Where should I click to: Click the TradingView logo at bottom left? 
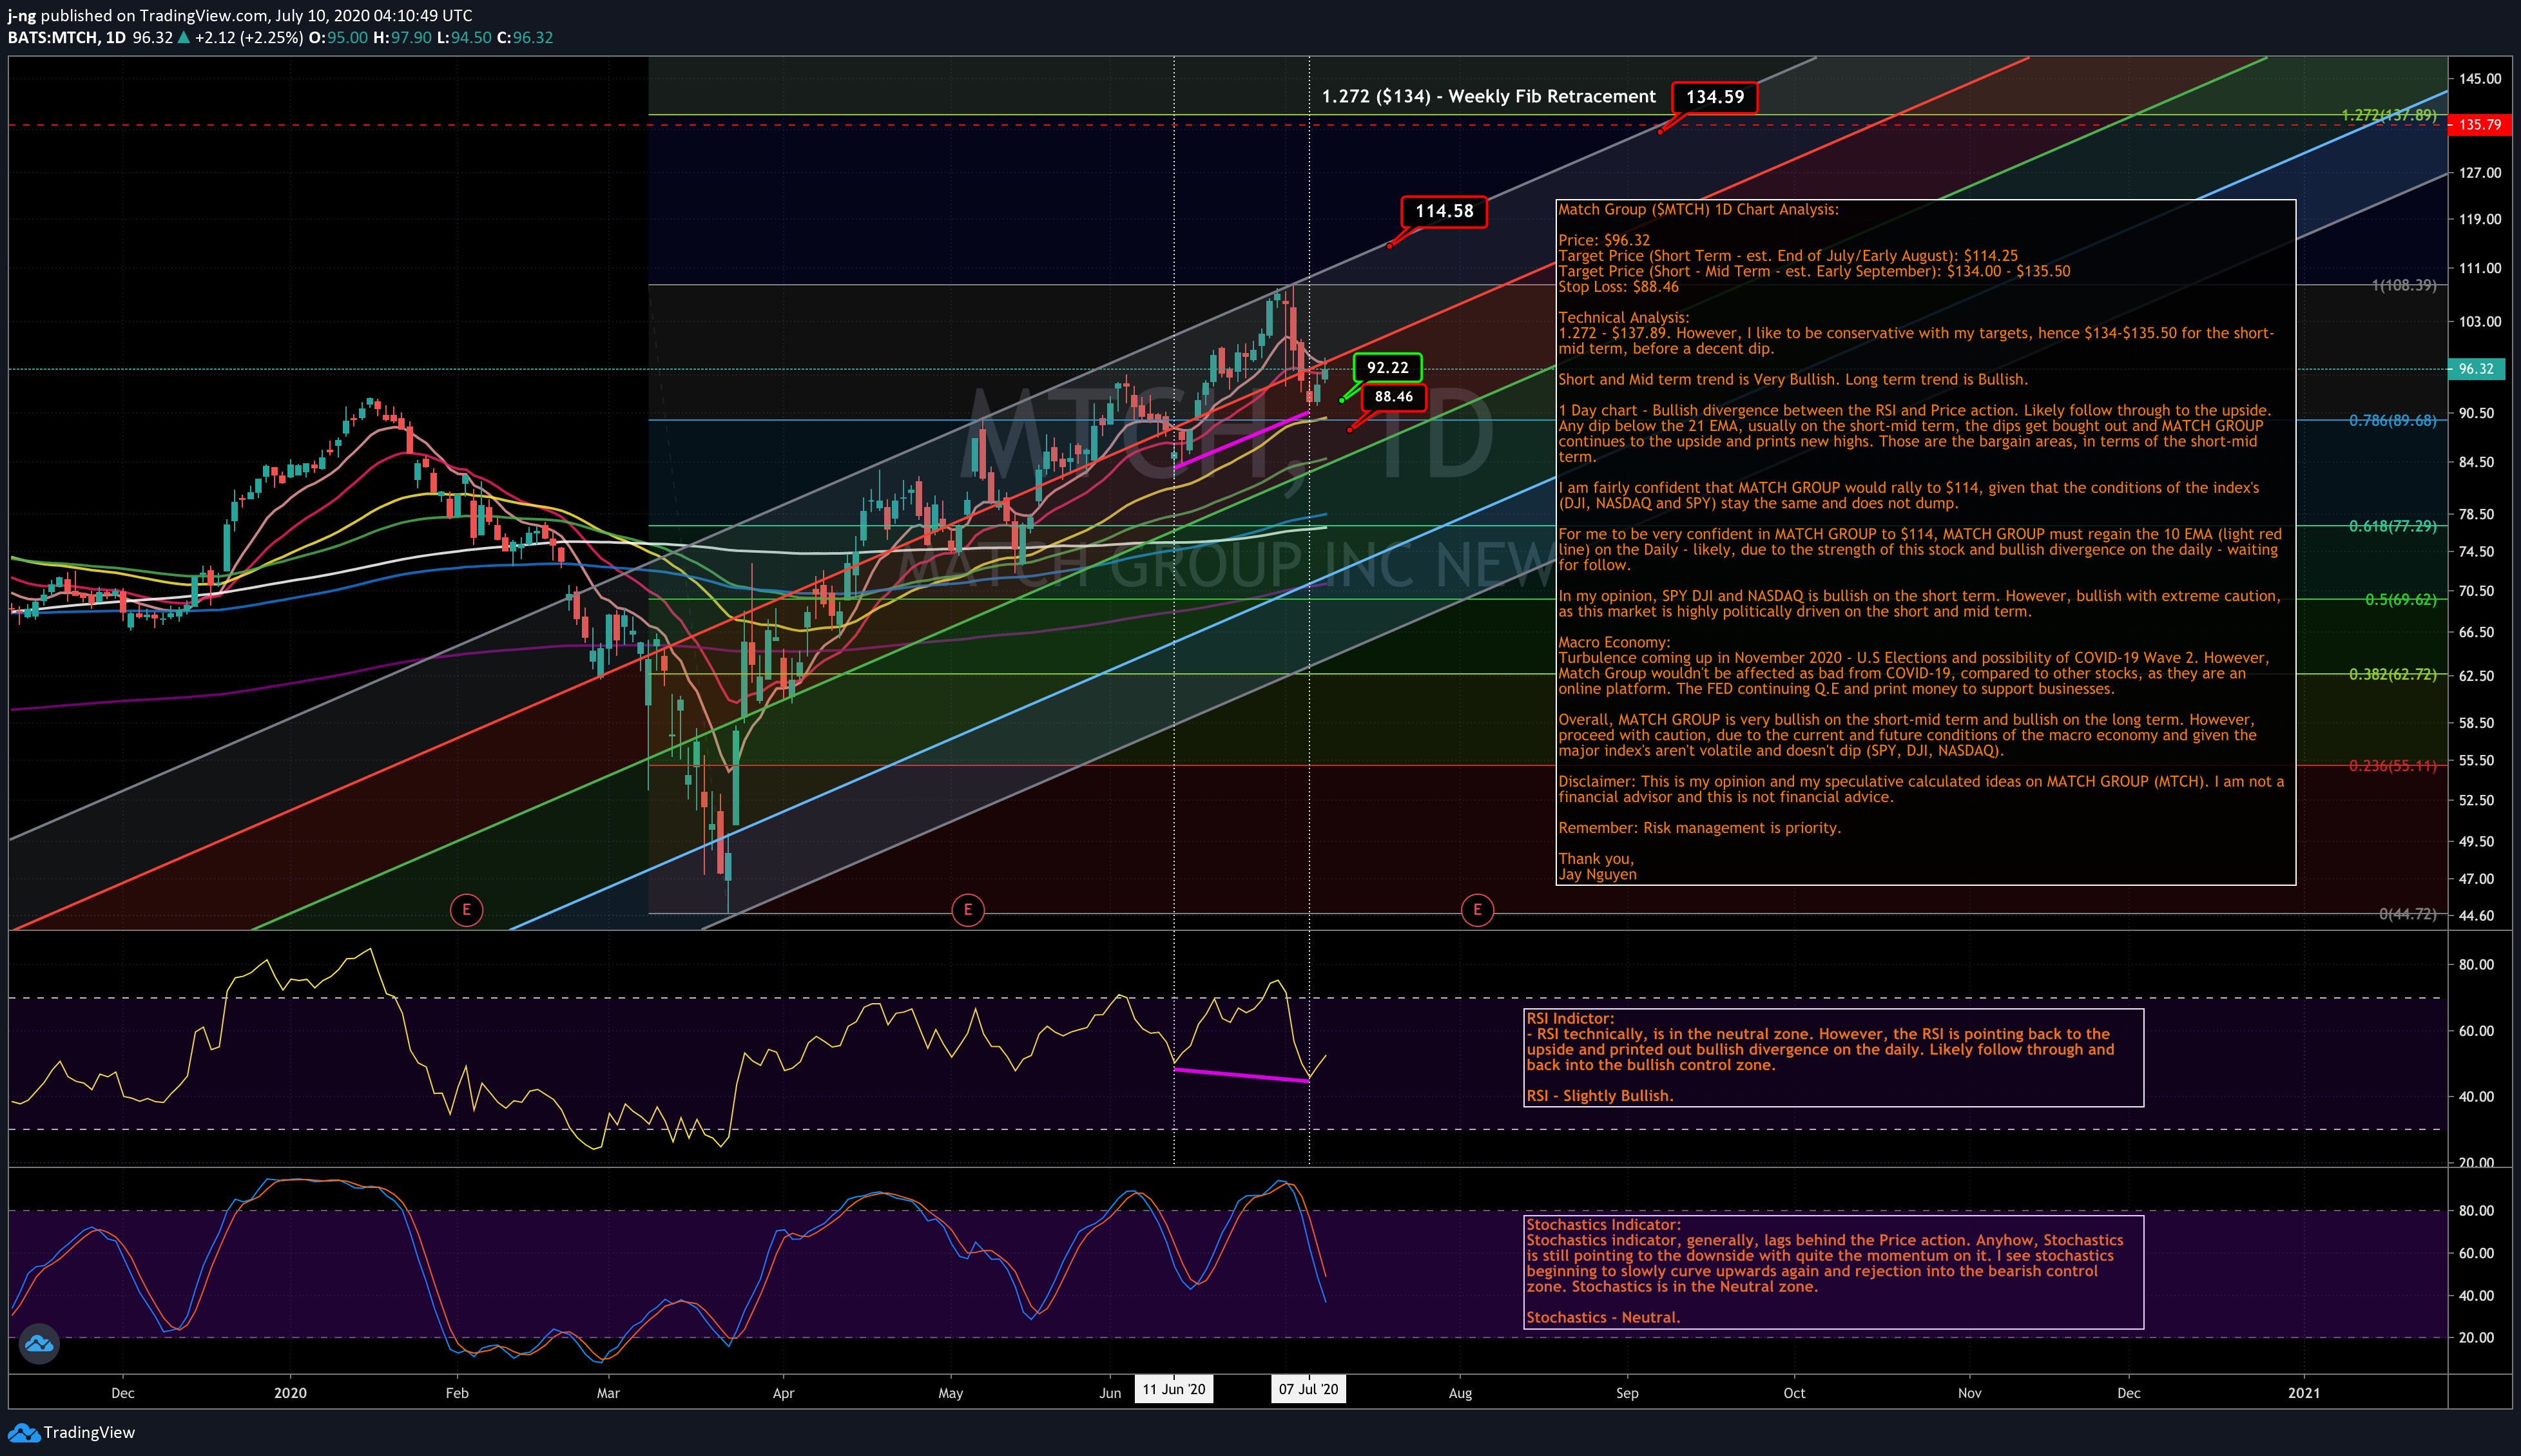coord(71,1432)
